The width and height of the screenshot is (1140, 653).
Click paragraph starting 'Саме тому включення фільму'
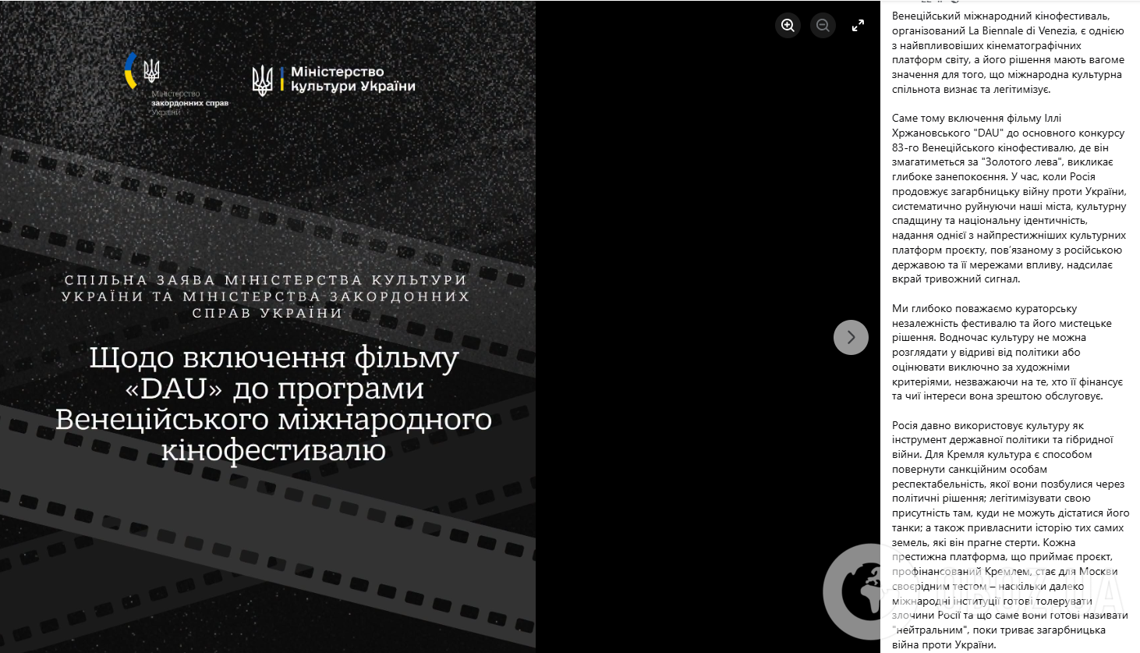[x=1009, y=199]
